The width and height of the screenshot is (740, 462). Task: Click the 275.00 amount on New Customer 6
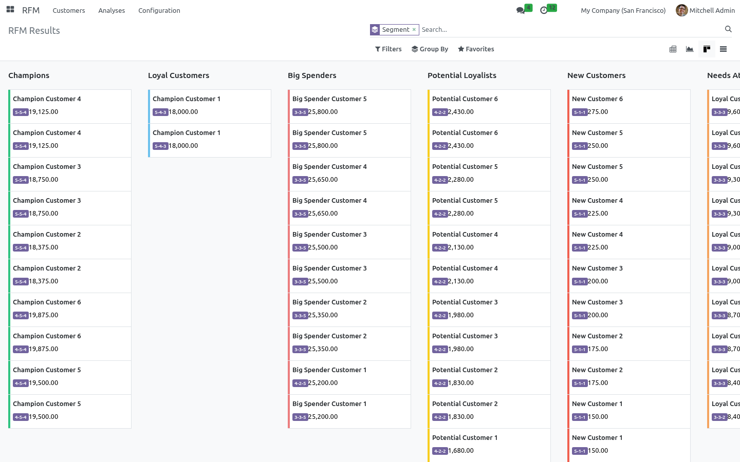pyautogui.click(x=598, y=112)
